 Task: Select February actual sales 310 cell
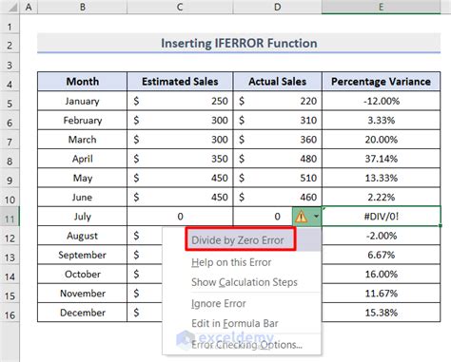278,121
